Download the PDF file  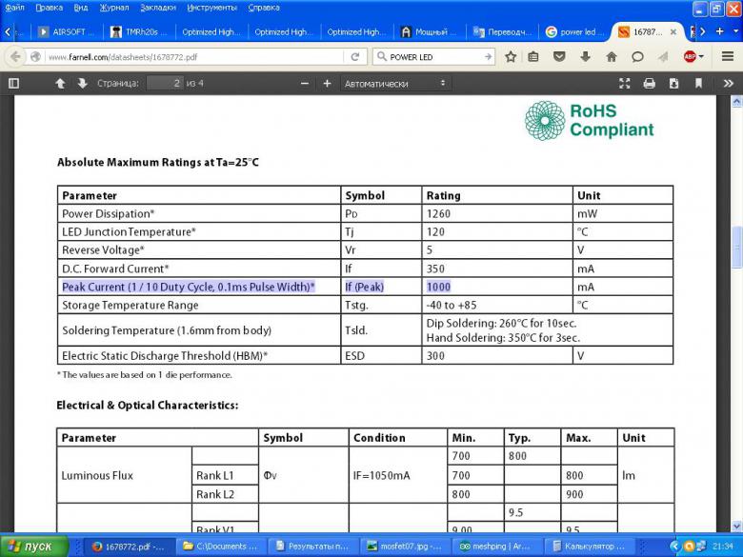[673, 84]
